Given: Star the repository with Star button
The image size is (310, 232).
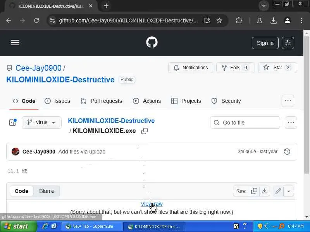Looking at the screenshot, I should click(x=277, y=68).
